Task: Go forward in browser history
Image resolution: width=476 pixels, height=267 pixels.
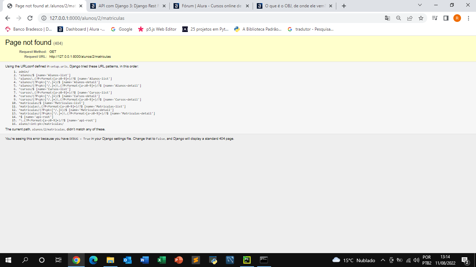Action: point(19,18)
